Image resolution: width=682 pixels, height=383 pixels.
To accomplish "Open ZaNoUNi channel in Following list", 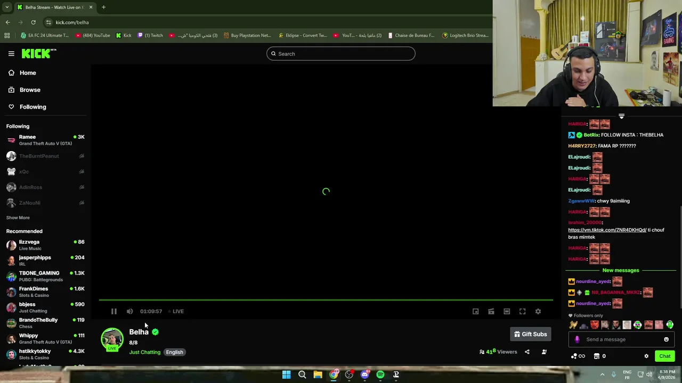I will (x=45, y=203).
